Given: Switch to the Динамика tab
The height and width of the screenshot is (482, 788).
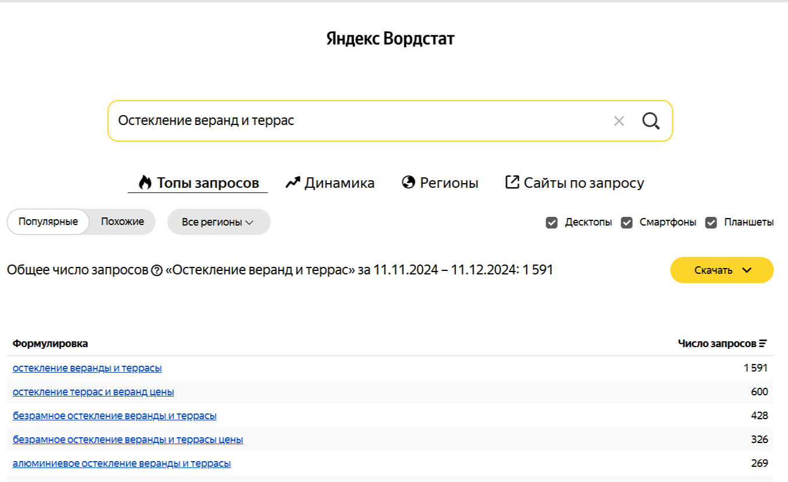Looking at the screenshot, I should [330, 183].
